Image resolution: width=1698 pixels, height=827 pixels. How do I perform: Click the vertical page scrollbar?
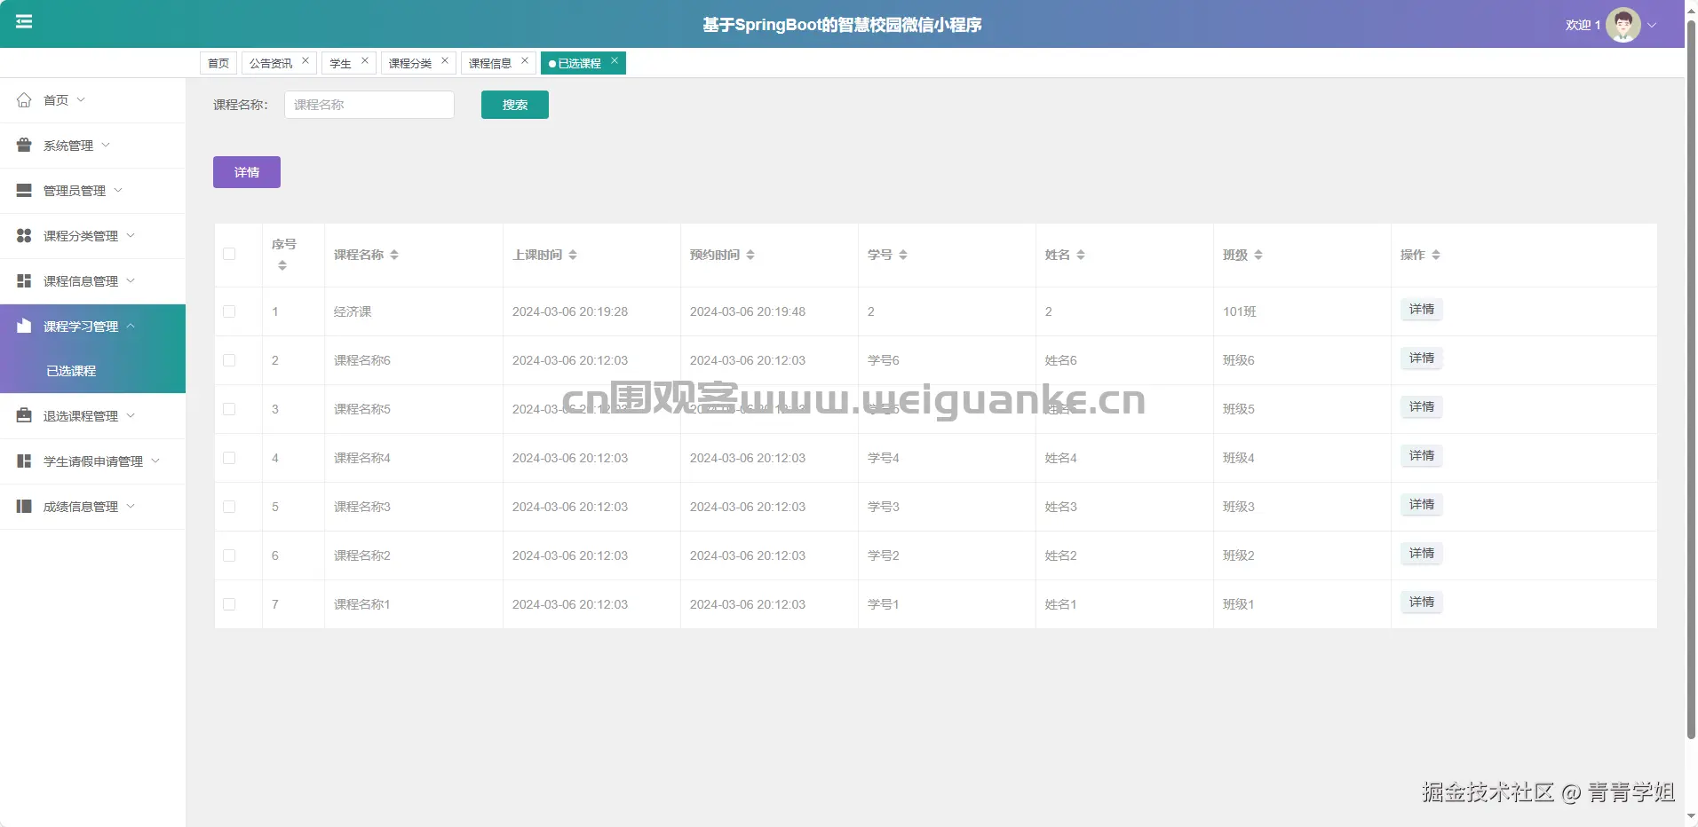(1691, 382)
